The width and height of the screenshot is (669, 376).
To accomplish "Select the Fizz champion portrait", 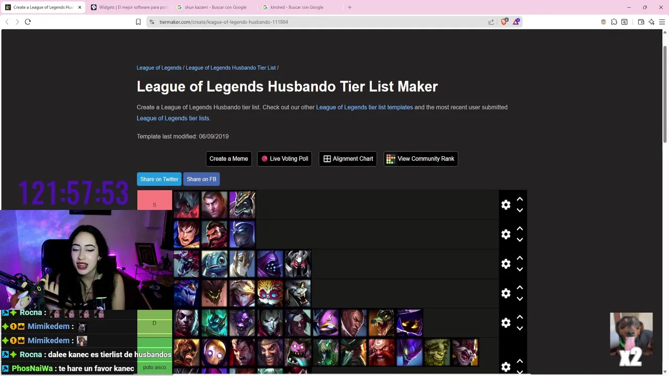I will click(x=214, y=264).
